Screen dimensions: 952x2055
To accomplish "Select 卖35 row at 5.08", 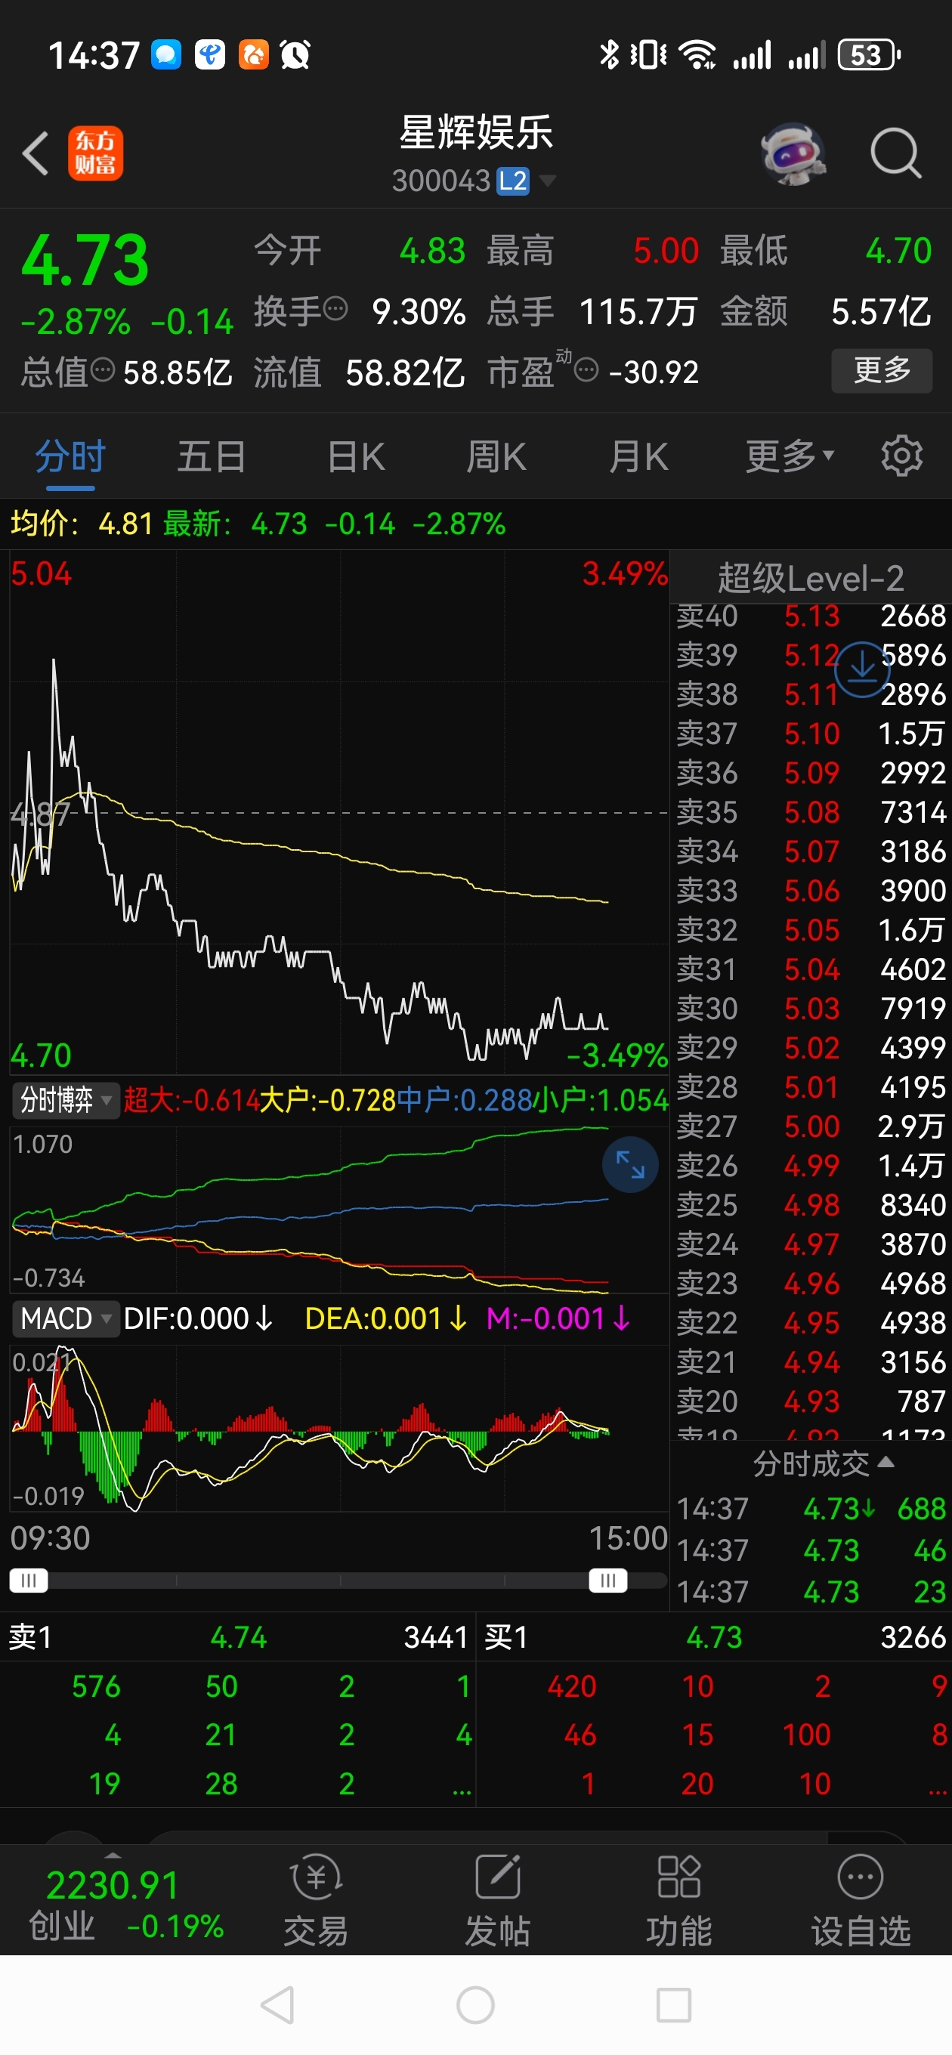I will tap(811, 812).
